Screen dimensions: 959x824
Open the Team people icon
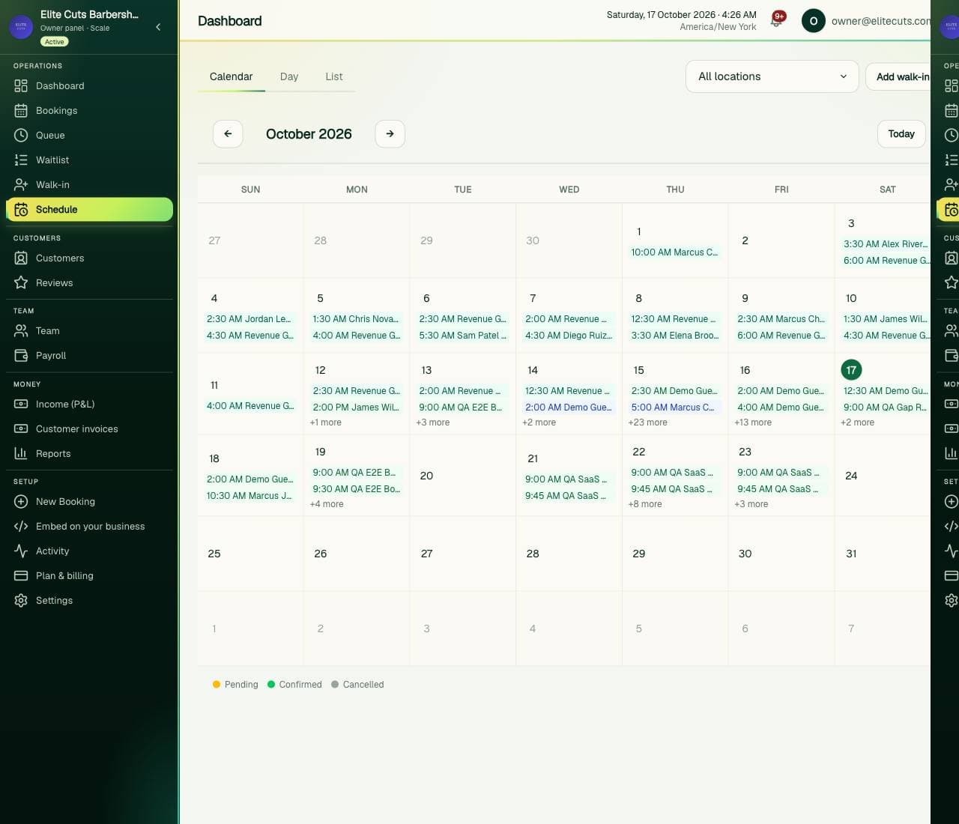point(21,331)
